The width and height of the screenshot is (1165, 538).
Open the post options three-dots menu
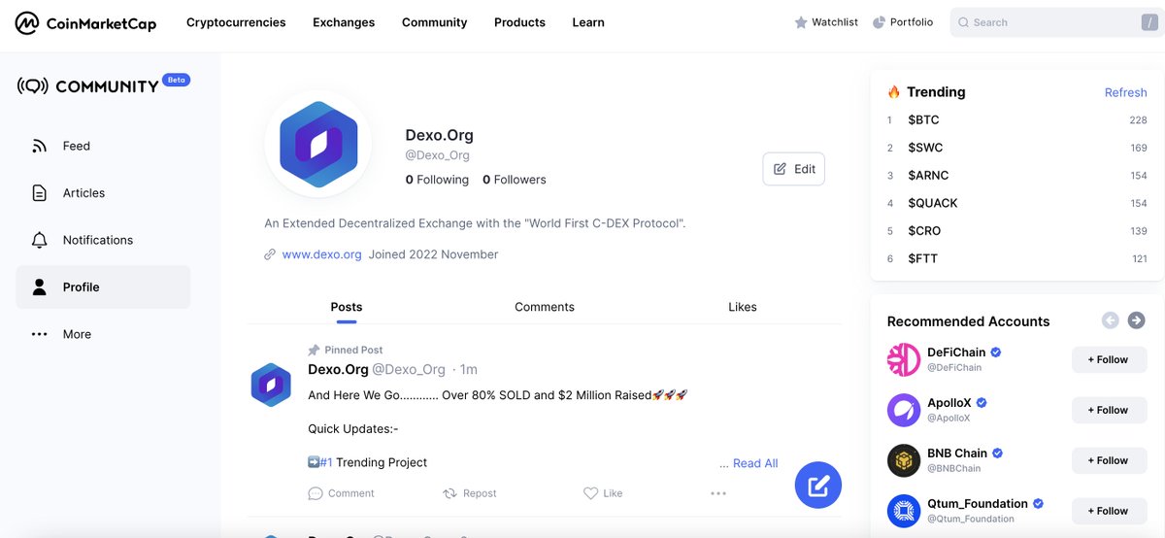coord(718,493)
